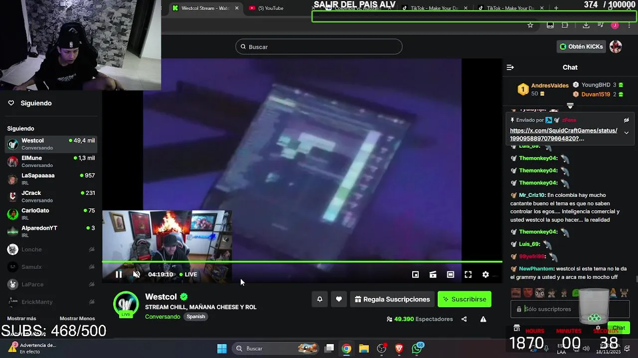This screenshot has width=638, height=358.
Task: Select first emote in quick emote row
Action: pos(516,293)
